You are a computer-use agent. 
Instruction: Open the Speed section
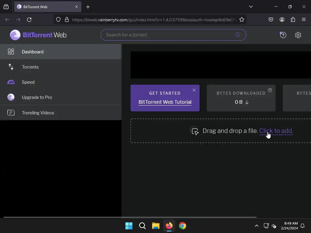pos(61,82)
